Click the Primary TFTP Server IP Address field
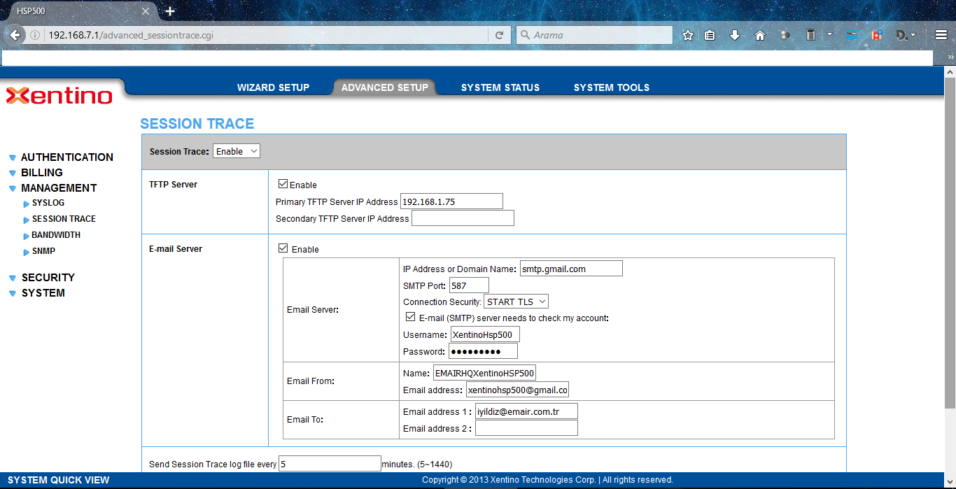 tap(451, 201)
